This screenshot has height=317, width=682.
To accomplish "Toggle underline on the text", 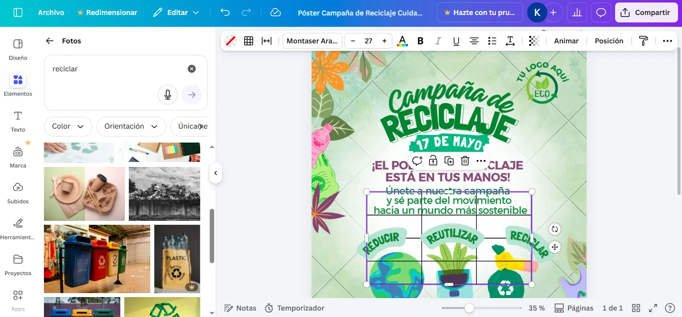I will tap(456, 41).
